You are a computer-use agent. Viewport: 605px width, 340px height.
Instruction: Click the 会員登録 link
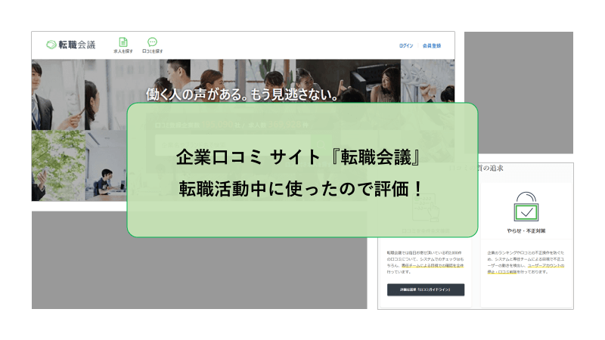(432, 46)
